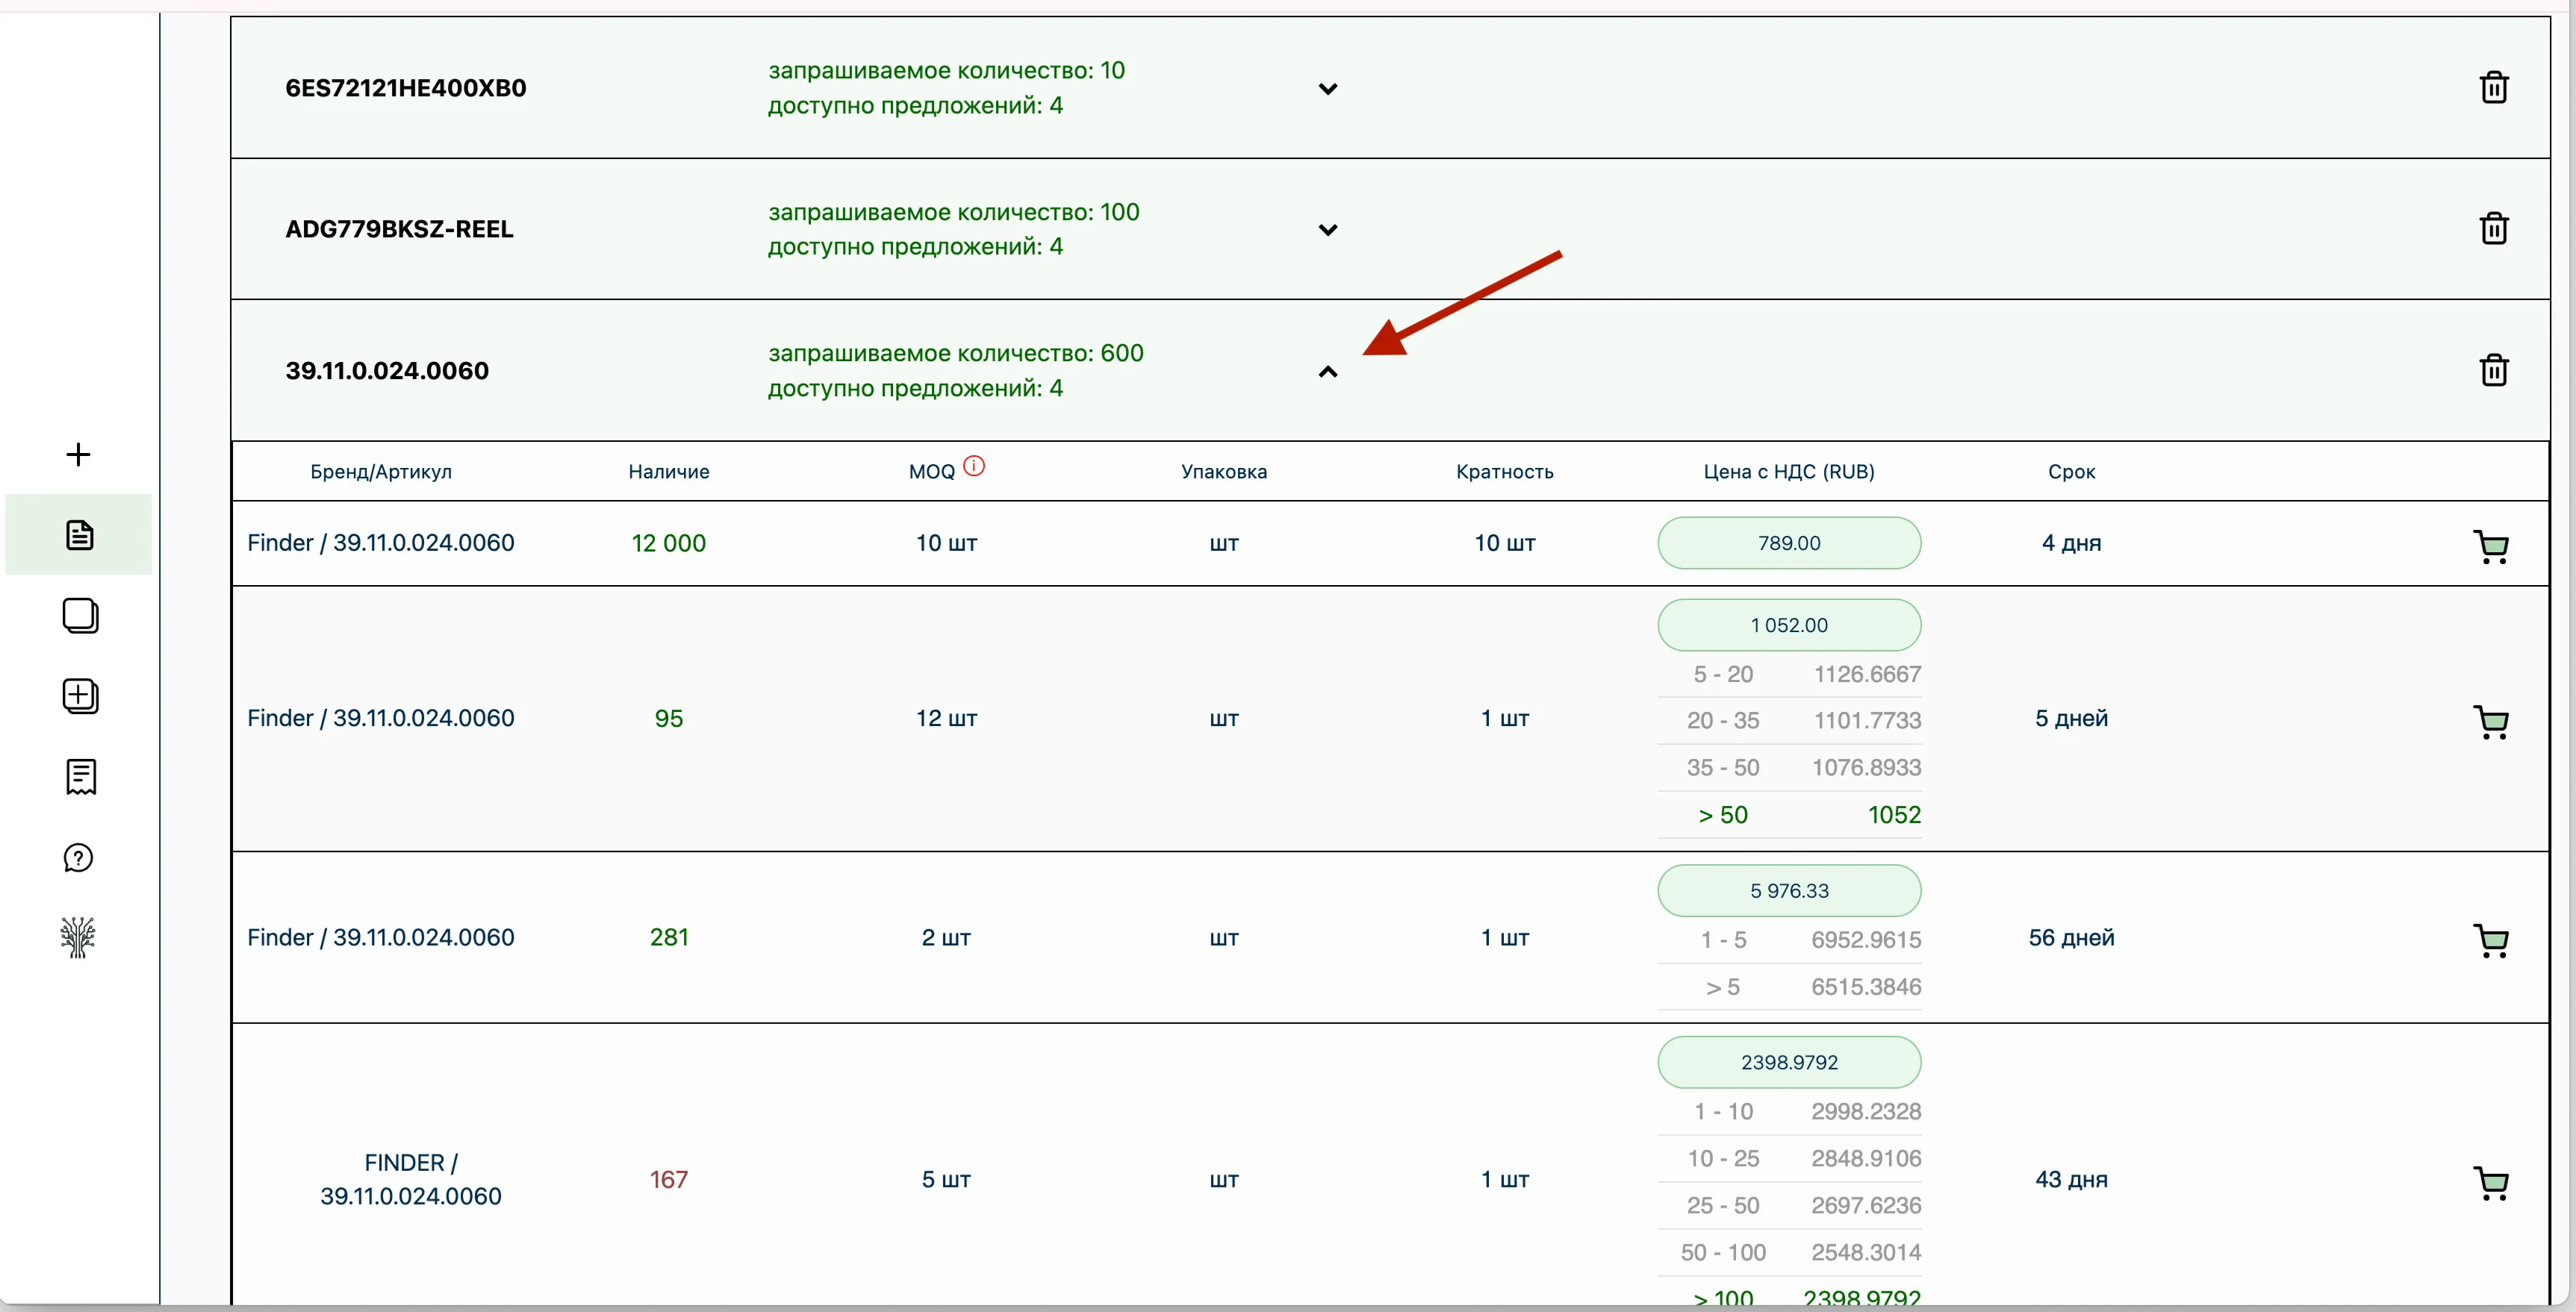2576x1312 pixels.
Task: Collapse the 39.11.0.024.0060 offers
Action: click(1327, 372)
